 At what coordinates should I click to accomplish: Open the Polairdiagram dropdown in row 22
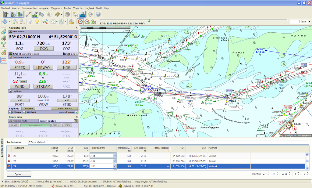tap(115, 156)
